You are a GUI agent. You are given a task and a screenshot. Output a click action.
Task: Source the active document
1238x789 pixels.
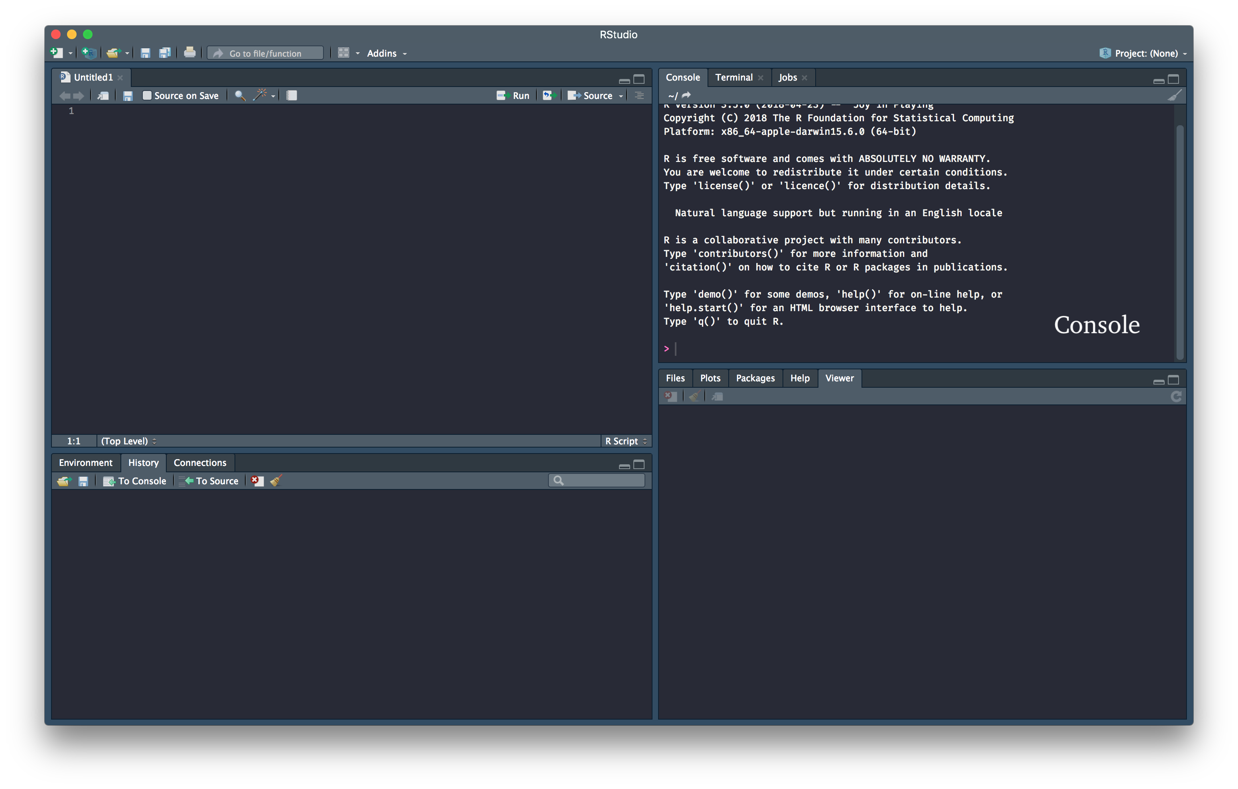point(590,96)
